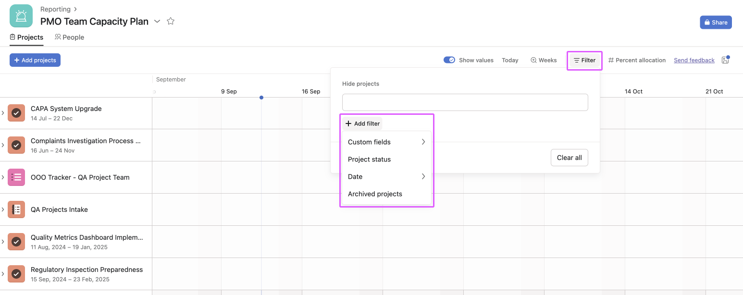
Task: Click the today marker dot on timeline
Action: [261, 98]
